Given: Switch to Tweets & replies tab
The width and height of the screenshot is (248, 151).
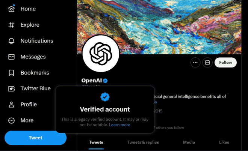Looking at the screenshot, I should [x=143, y=142].
